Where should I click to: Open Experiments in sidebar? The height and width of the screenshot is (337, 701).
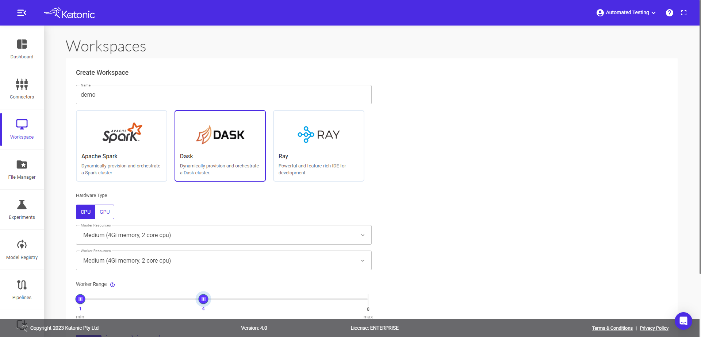[x=22, y=210]
